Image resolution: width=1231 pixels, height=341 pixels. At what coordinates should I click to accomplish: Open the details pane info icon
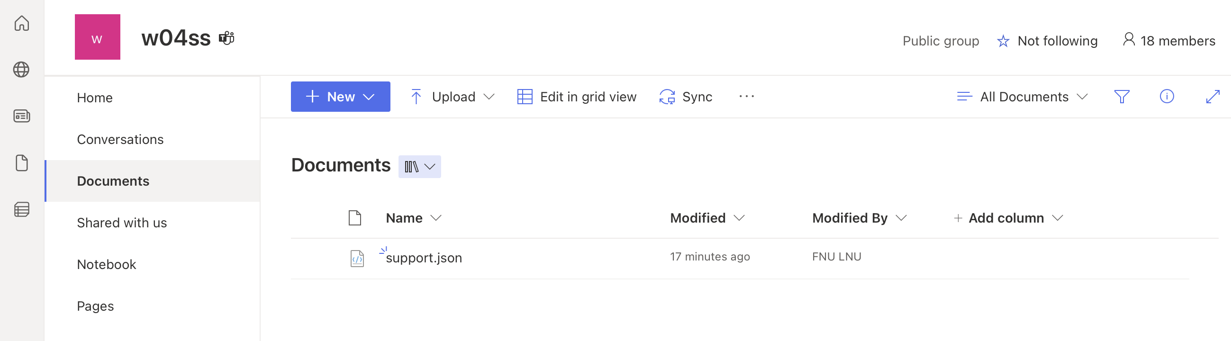[x=1168, y=97]
